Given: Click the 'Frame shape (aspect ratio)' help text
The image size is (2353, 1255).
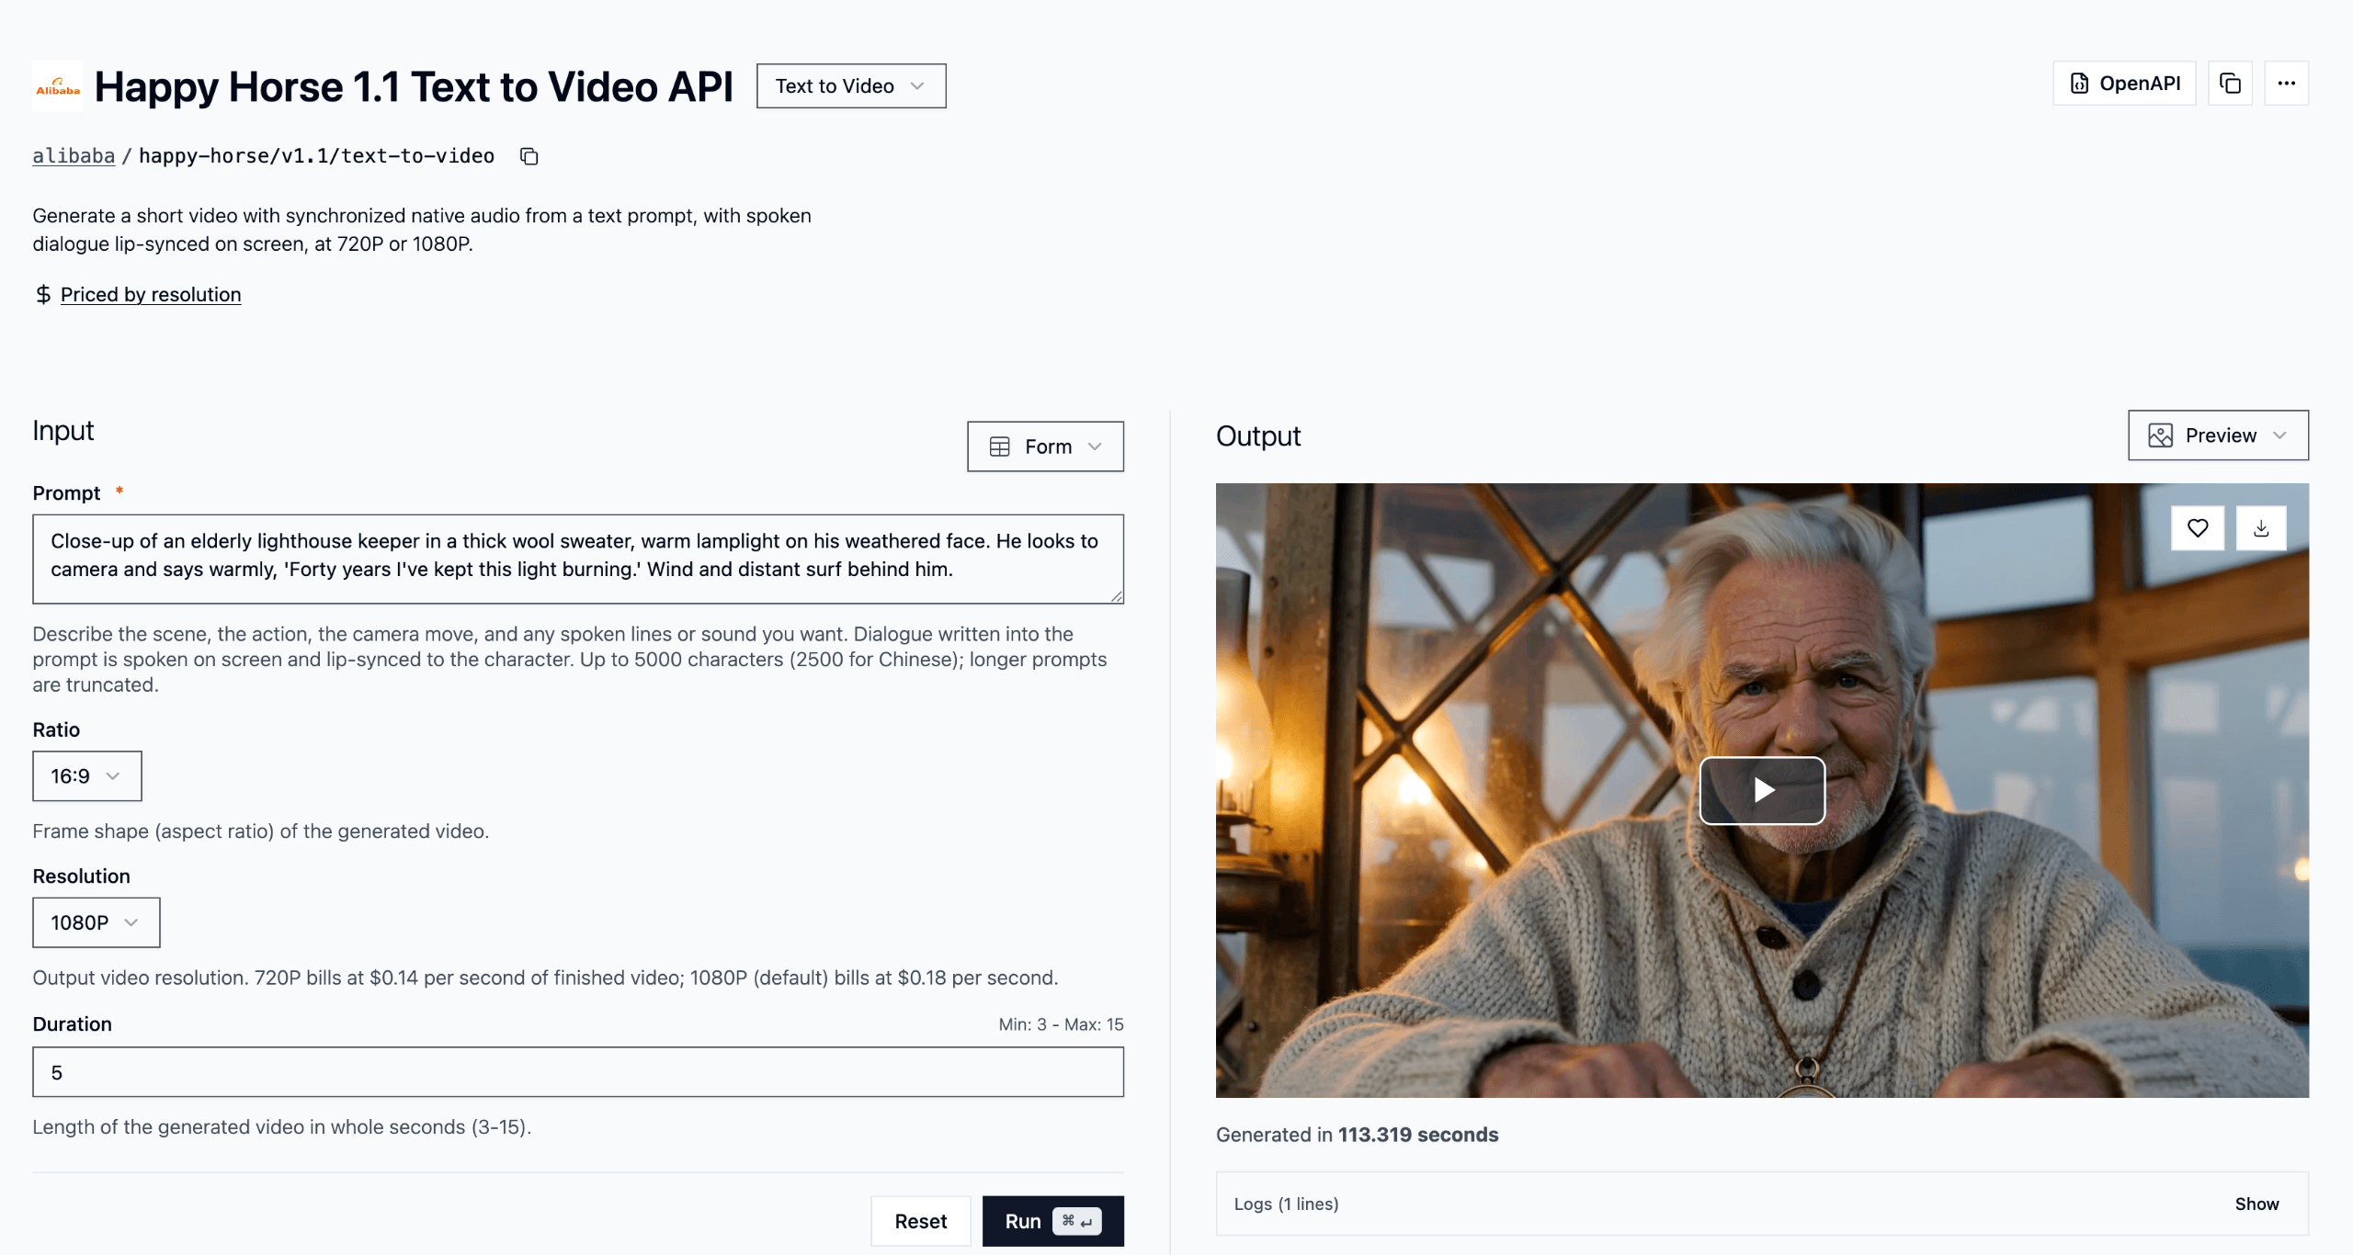Looking at the screenshot, I should 261,831.
